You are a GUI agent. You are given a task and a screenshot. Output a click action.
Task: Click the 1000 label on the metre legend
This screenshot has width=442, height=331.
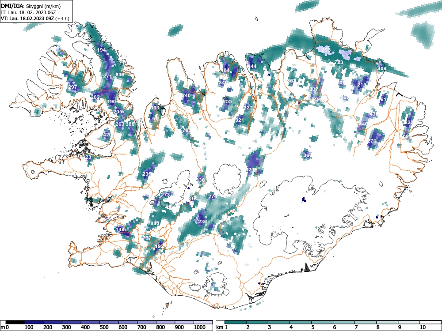pos(200,327)
